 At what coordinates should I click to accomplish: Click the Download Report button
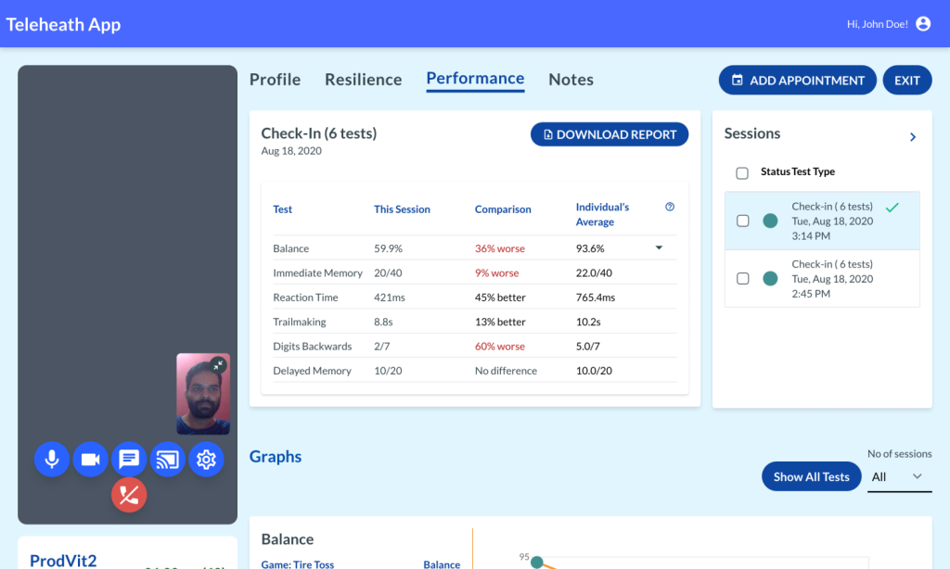610,134
